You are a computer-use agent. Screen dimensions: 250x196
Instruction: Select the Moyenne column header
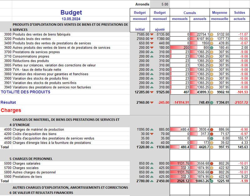(220, 13)
